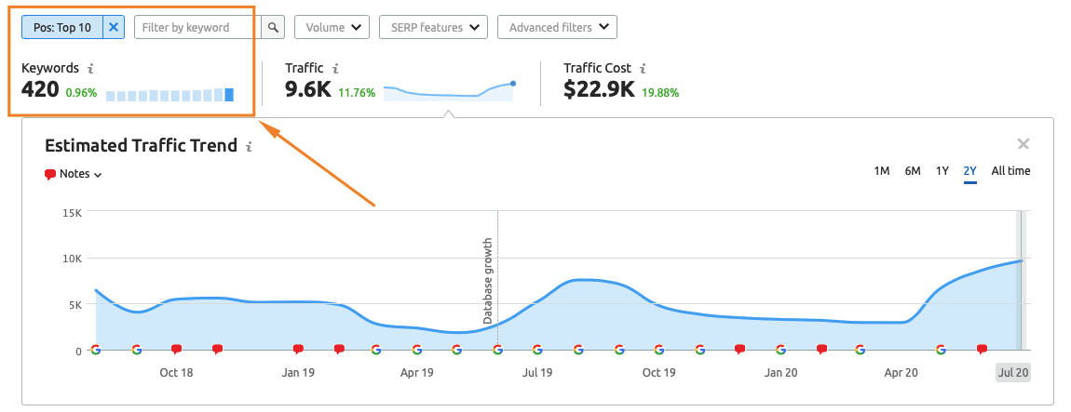Expand the SERP features dropdown
Image resolution: width=1071 pixels, height=412 pixels.
433,27
